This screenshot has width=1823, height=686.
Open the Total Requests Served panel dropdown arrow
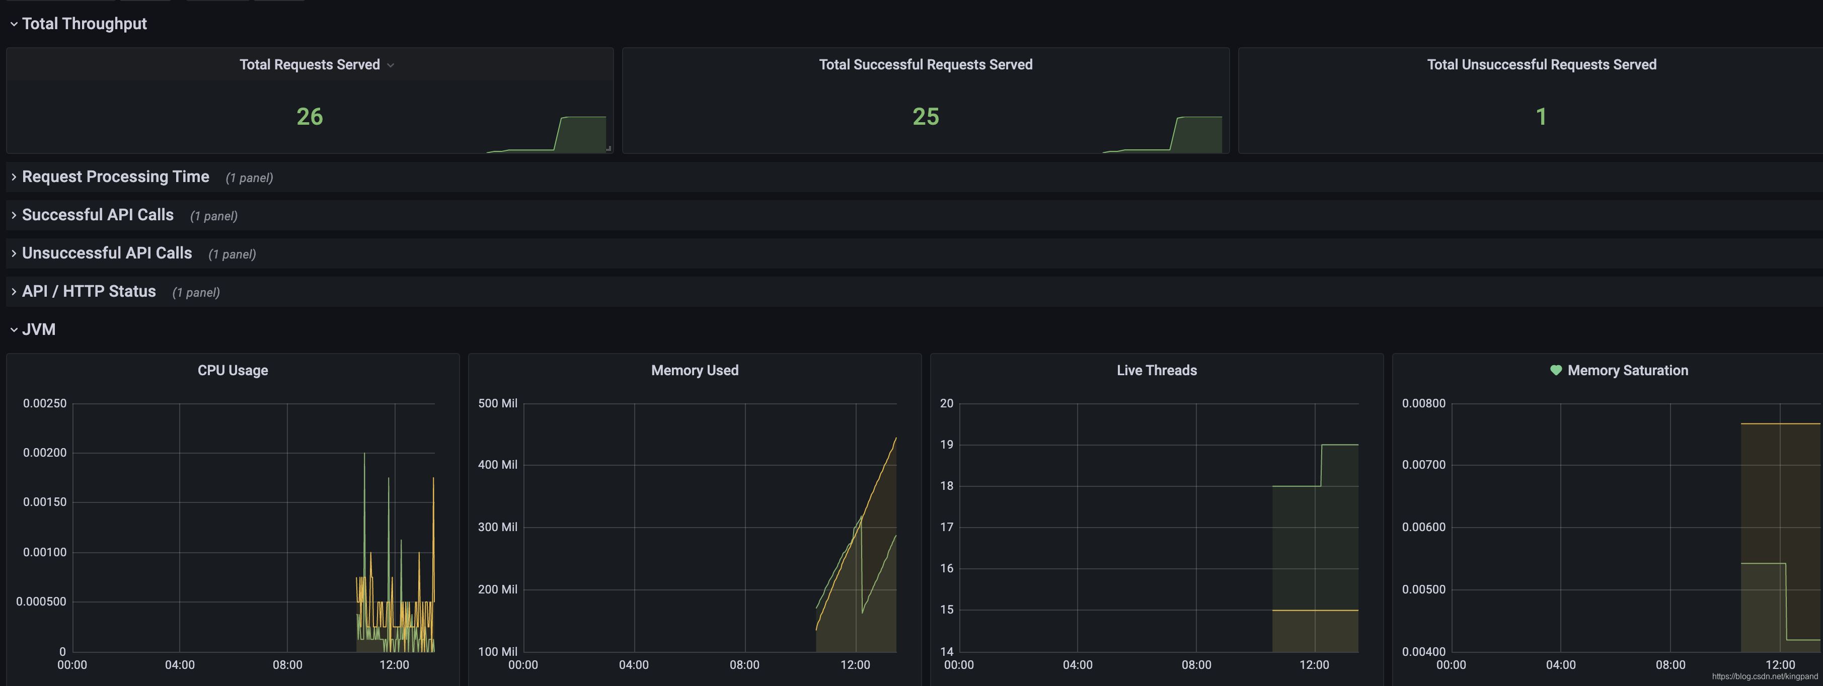tap(391, 65)
